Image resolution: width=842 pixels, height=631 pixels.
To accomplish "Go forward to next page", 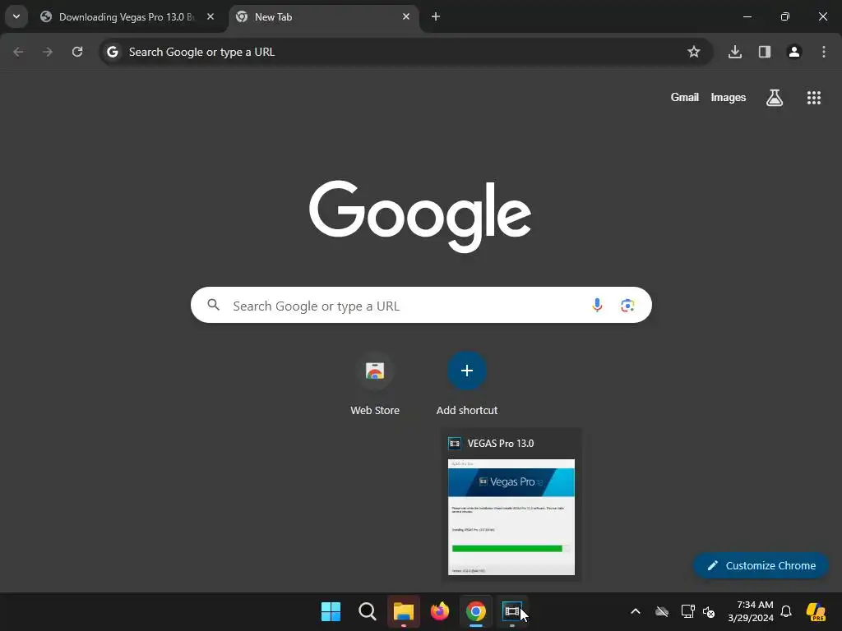I will point(48,52).
